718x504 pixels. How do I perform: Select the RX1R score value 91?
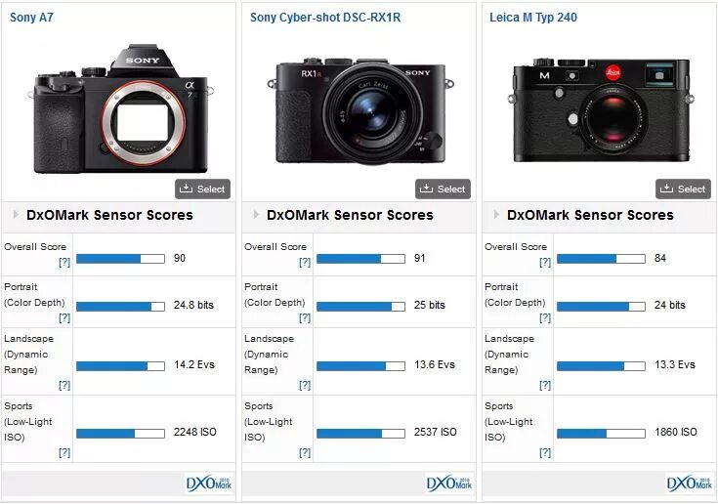[419, 258]
